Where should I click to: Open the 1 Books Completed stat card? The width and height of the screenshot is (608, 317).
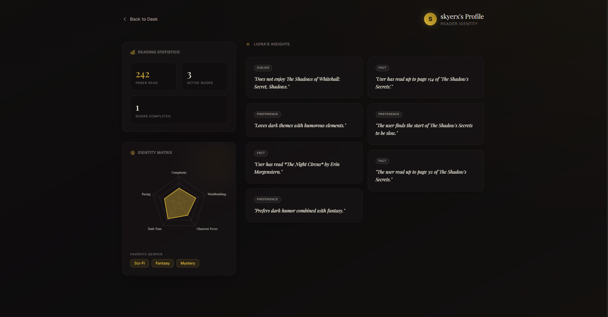click(x=179, y=110)
